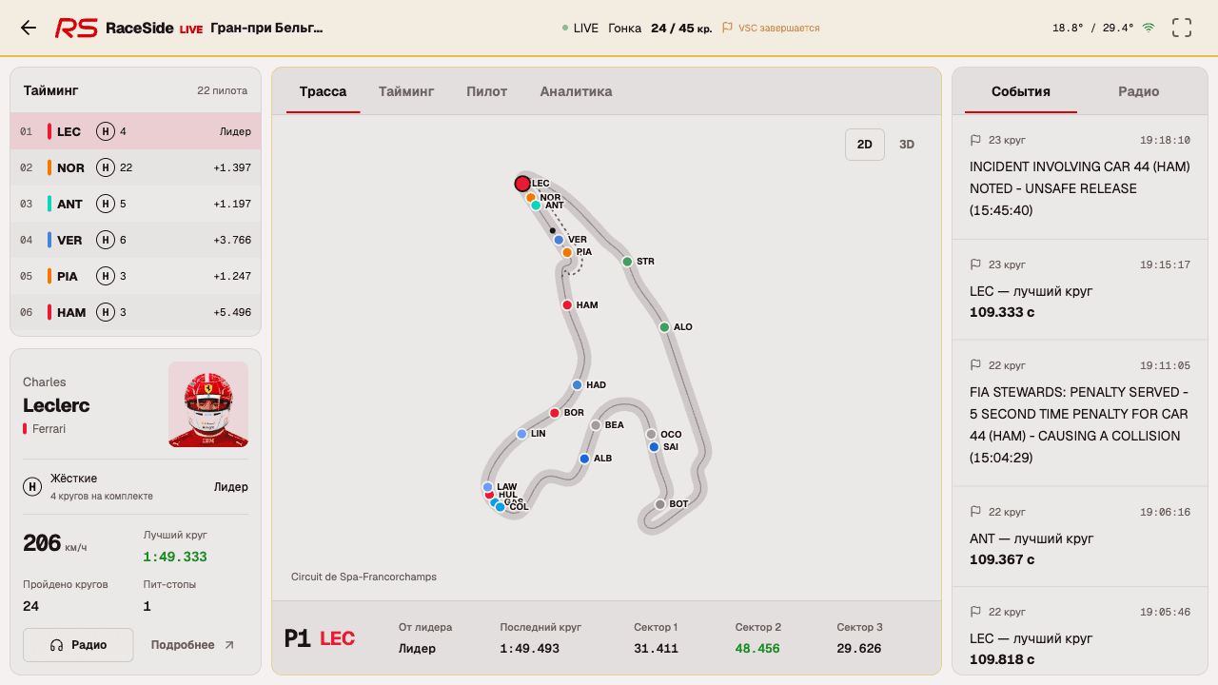Select LEC row in timing list
The width and height of the screenshot is (1218, 685).
pos(135,131)
